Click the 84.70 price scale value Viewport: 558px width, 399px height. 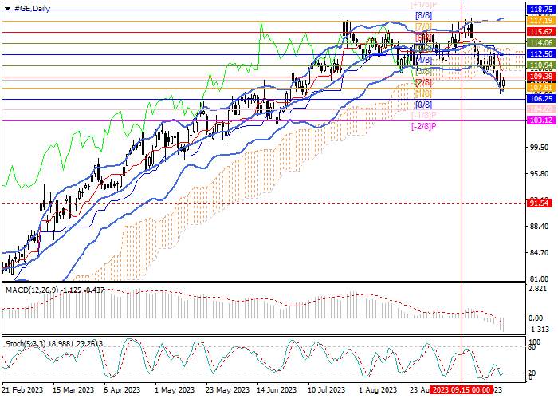coord(540,253)
